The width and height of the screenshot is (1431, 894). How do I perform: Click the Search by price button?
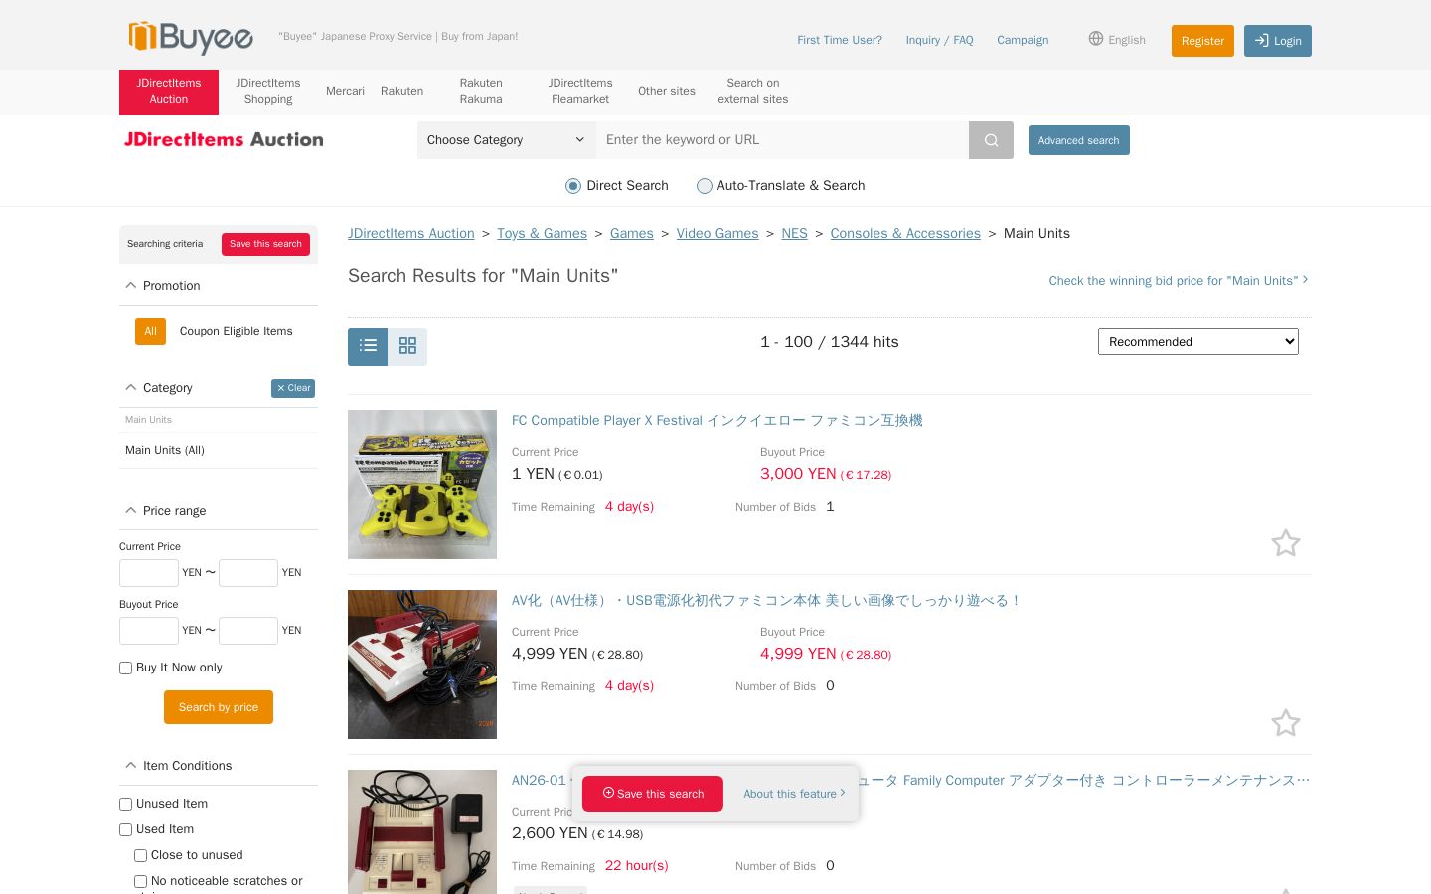click(x=219, y=707)
